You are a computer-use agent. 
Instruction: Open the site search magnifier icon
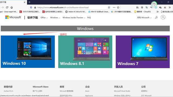[156, 18]
